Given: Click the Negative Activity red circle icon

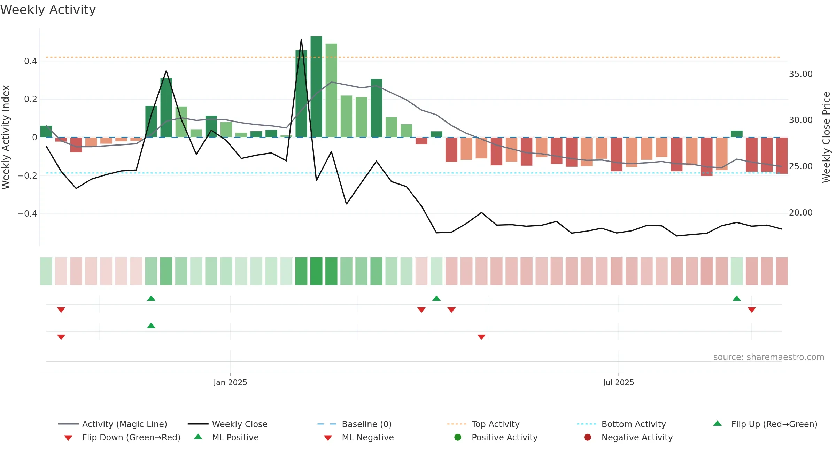Looking at the screenshot, I should (588, 437).
